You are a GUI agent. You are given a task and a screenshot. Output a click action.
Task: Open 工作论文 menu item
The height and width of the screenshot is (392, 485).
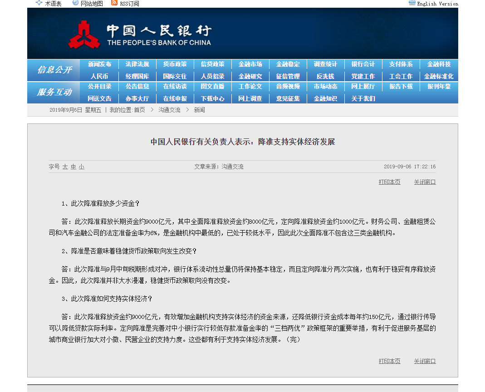pos(250,86)
